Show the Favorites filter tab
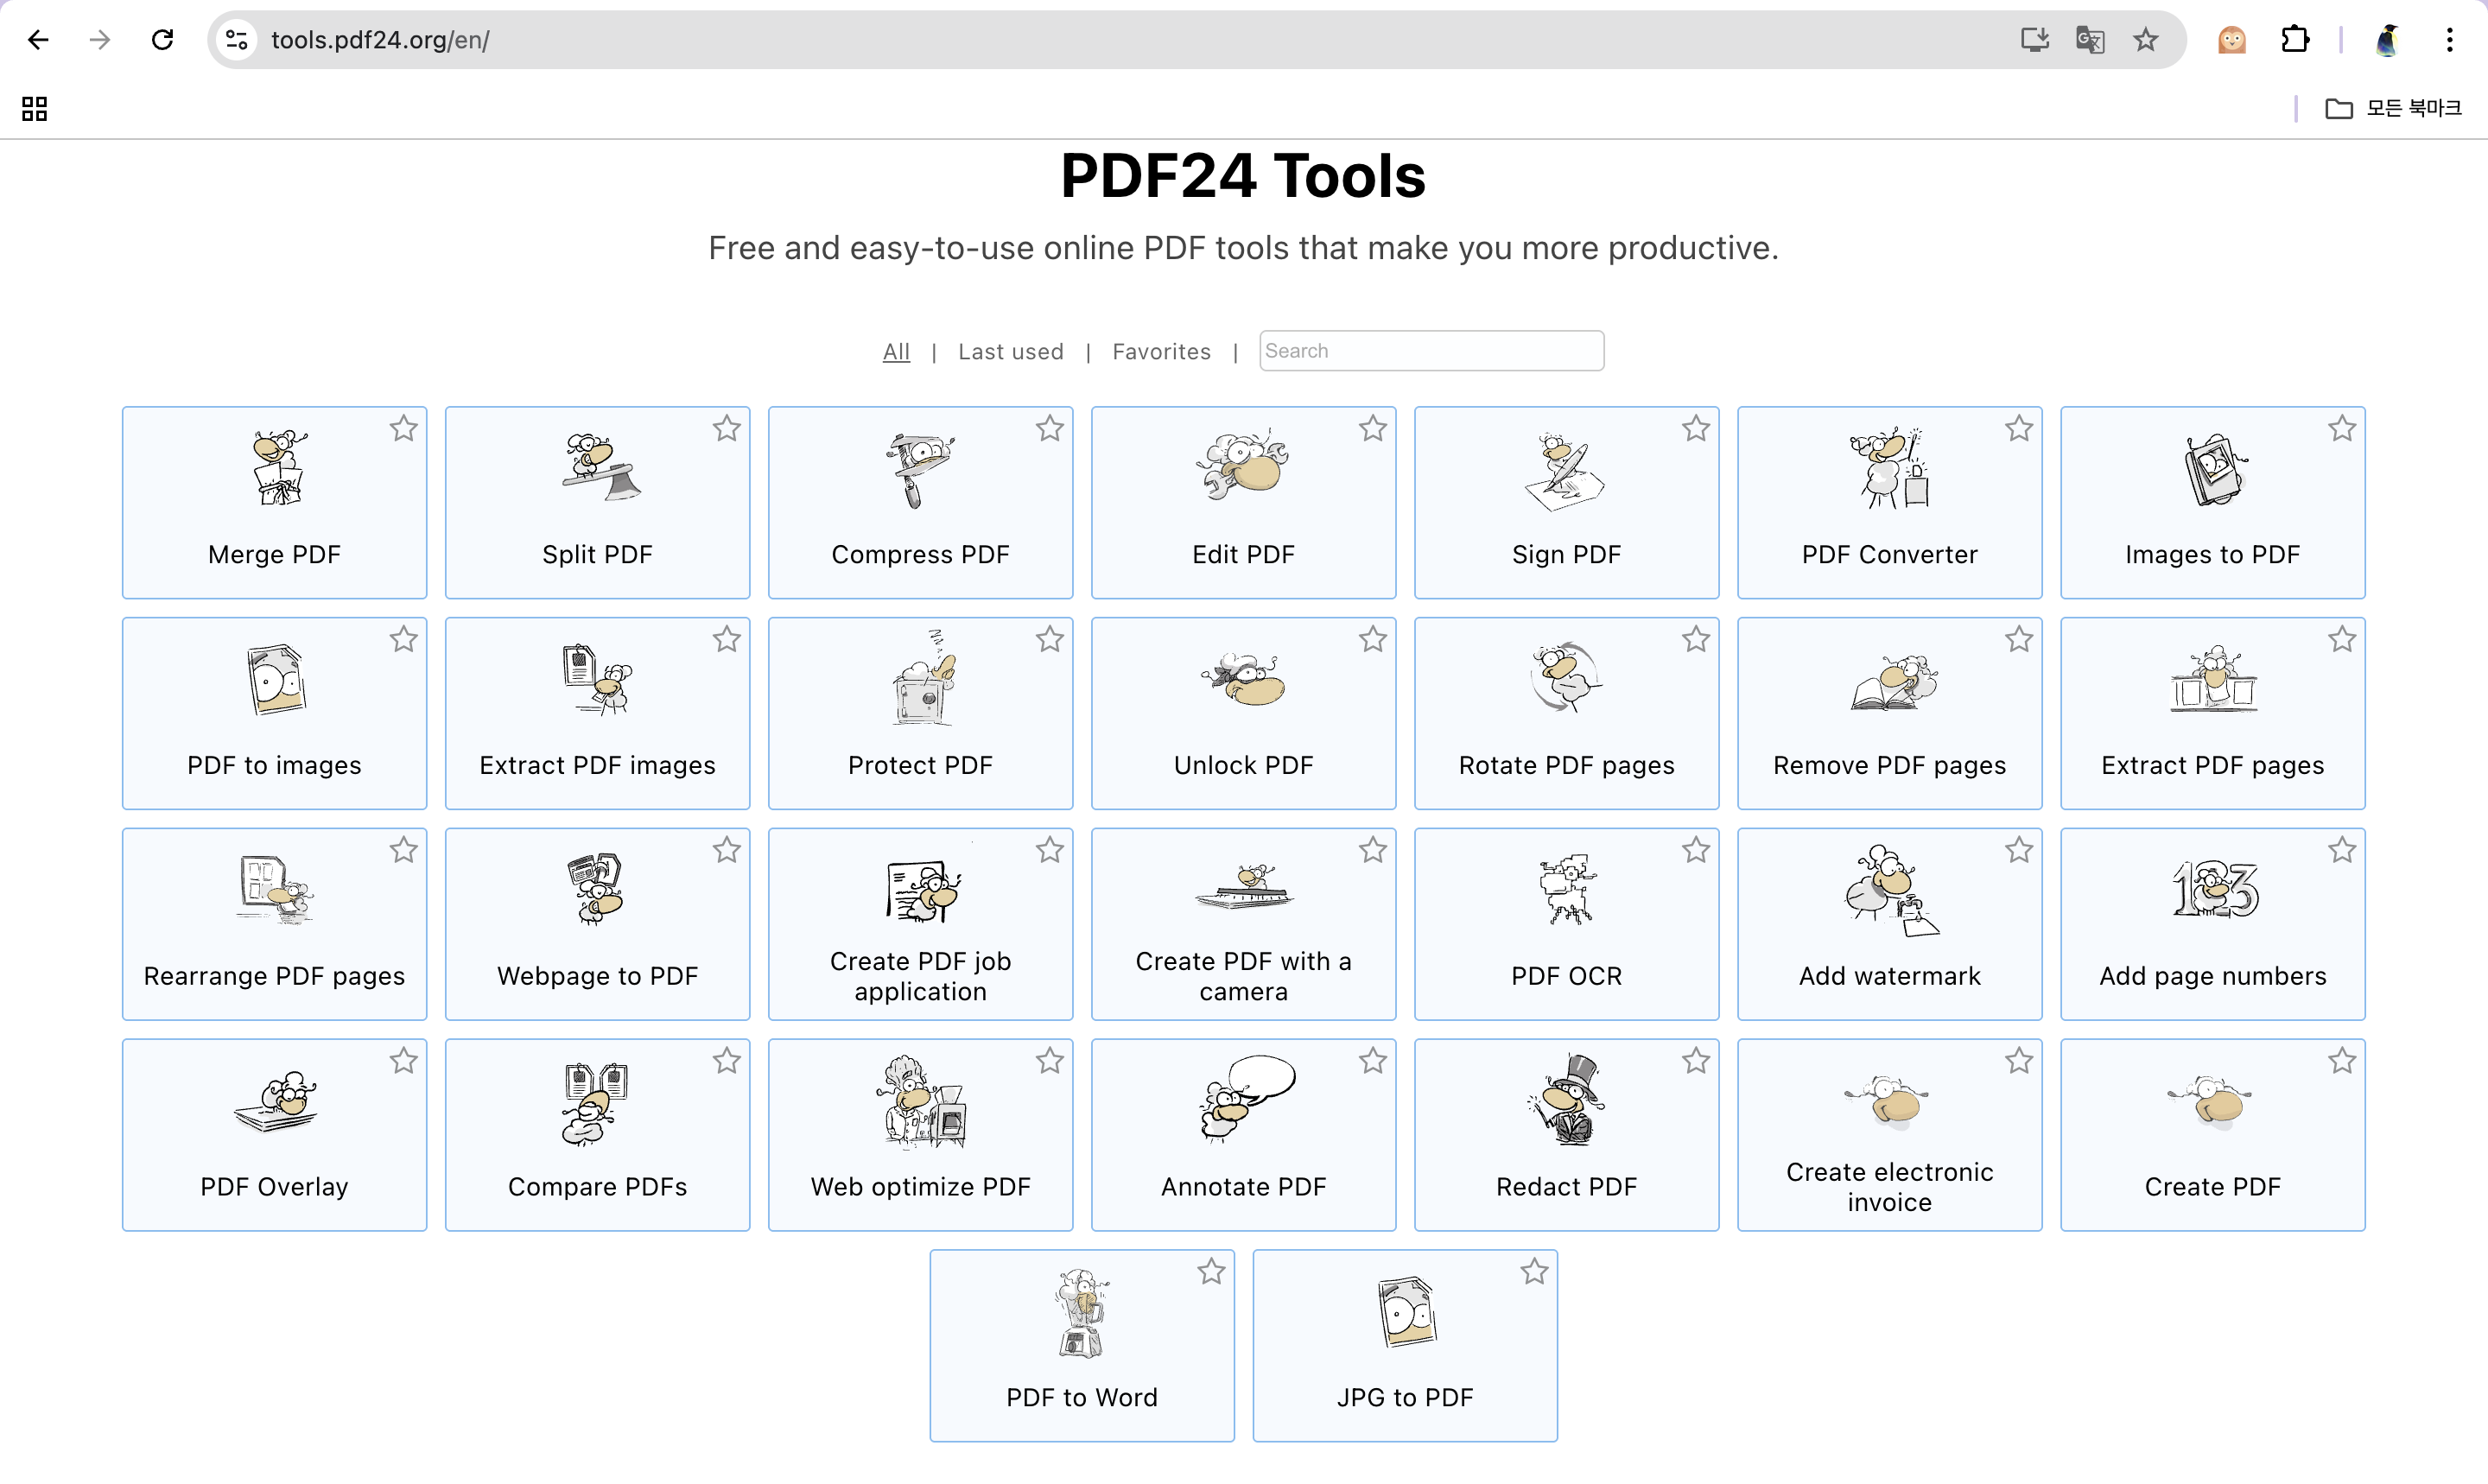 pos(1161,352)
